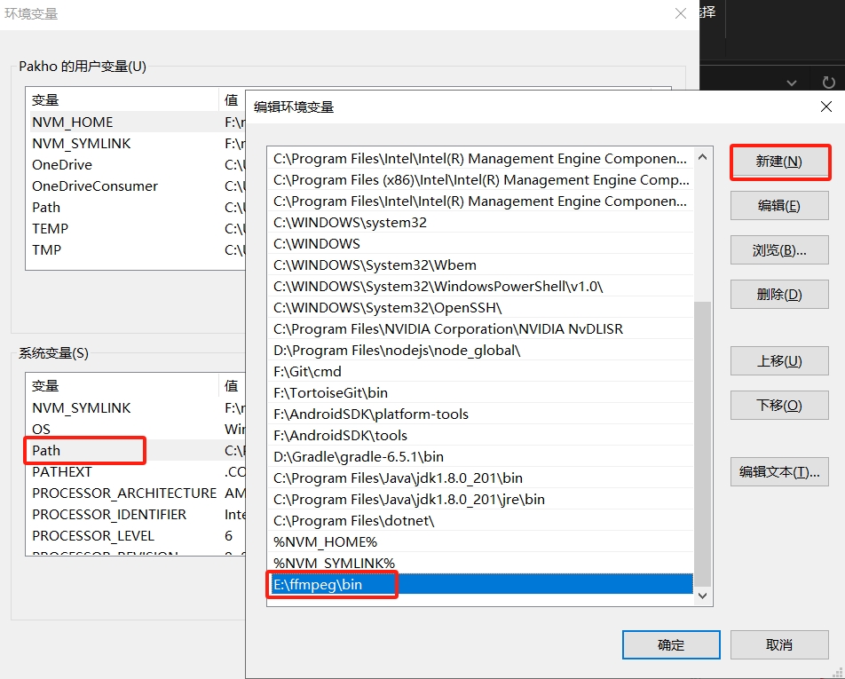Move entry up with 上移(U)
This screenshot has height=679, width=845.
pos(778,361)
